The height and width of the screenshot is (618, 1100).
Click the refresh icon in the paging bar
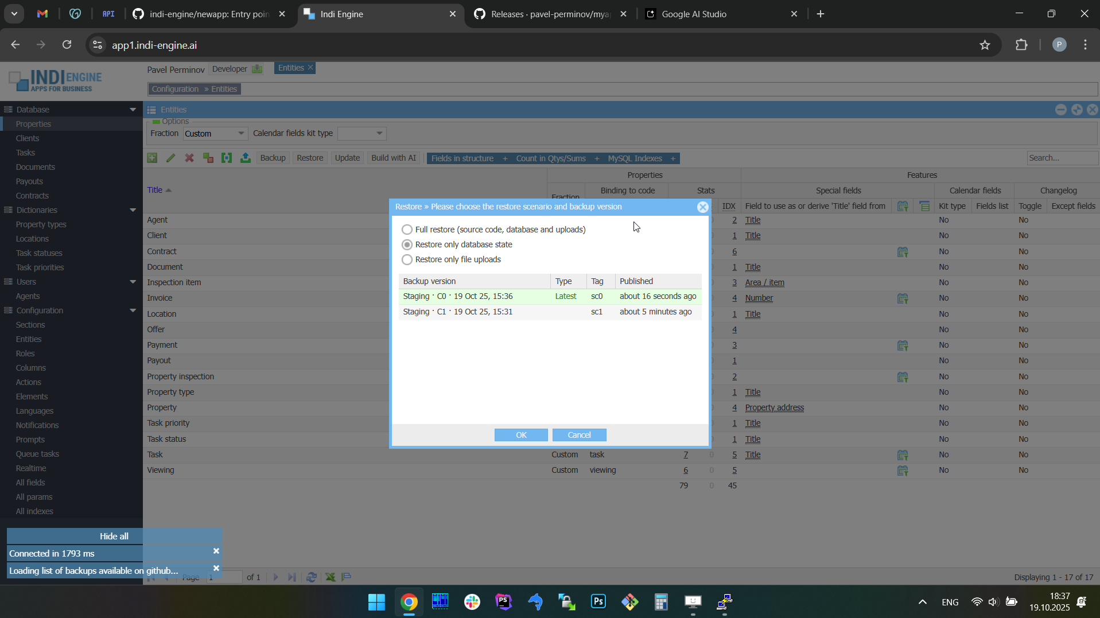point(312,577)
